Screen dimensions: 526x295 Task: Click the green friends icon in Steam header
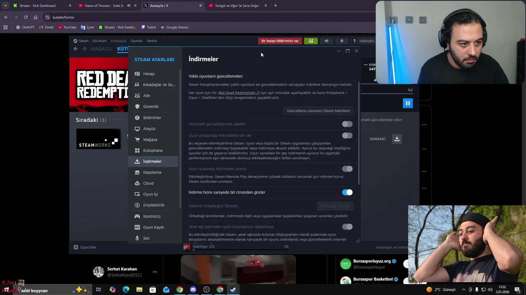(311, 41)
